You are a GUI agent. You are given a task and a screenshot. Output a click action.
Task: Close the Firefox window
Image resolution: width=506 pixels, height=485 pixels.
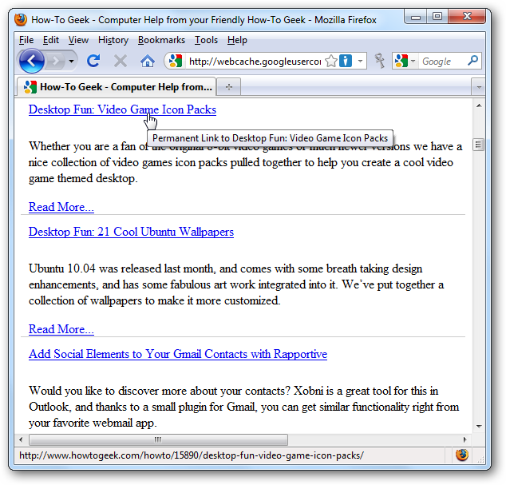[467, 16]
